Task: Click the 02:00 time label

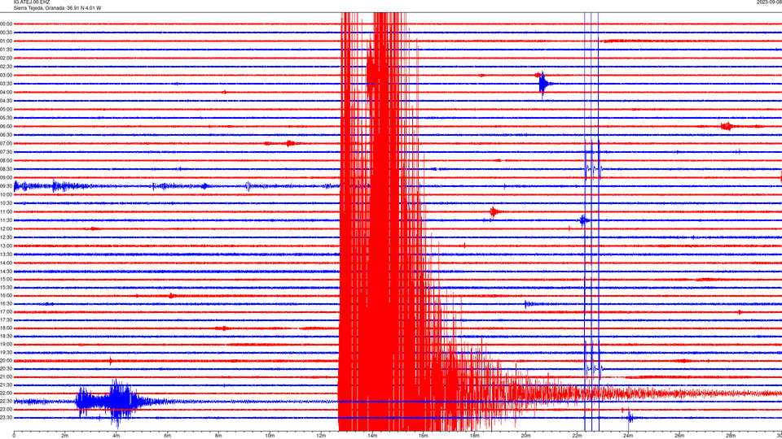Action: [x=6, y=59]
